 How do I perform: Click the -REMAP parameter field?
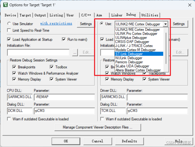pos(64,97)
